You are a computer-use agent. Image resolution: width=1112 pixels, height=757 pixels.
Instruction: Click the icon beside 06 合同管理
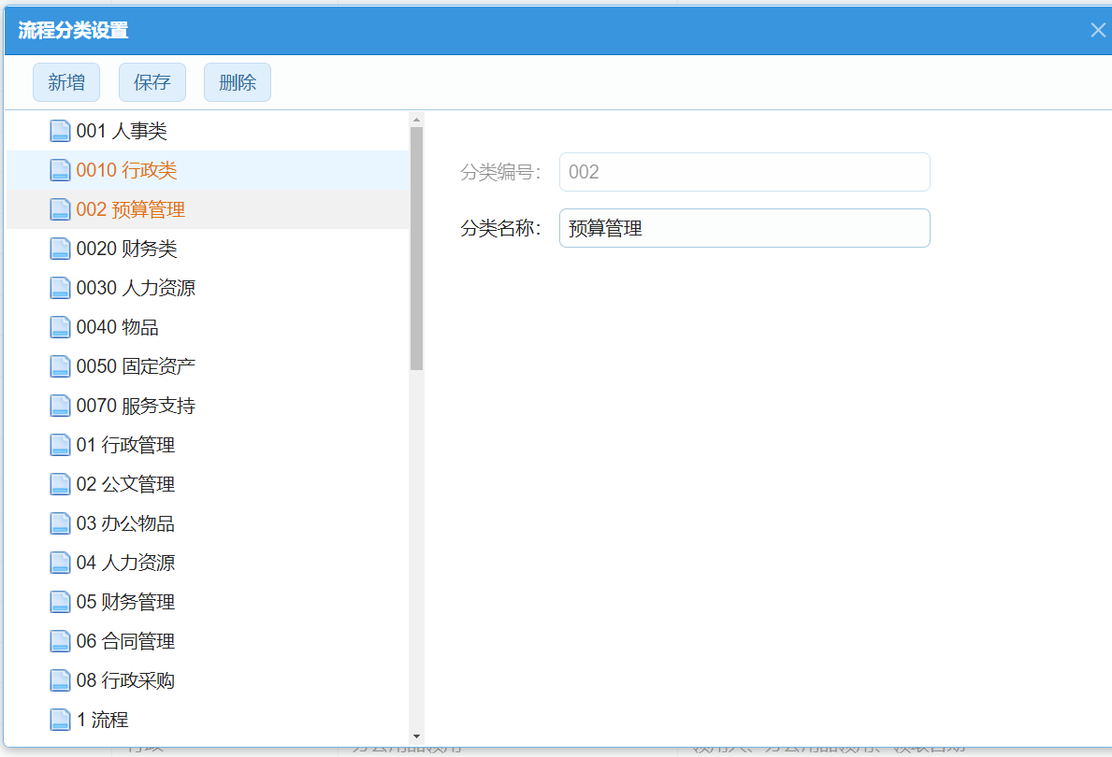tap(60, 642)
